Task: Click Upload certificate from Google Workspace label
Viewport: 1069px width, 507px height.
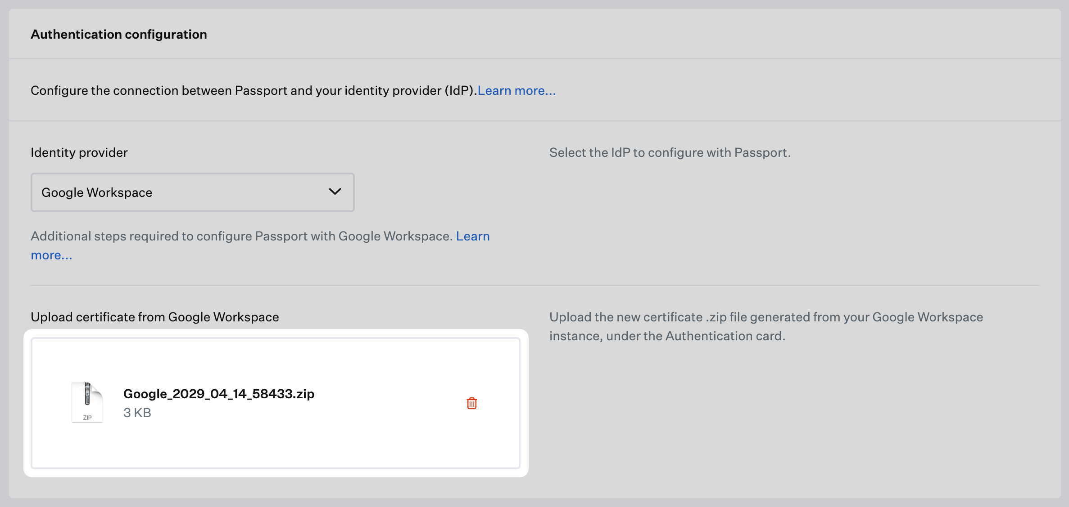Action: pos(155,317)
